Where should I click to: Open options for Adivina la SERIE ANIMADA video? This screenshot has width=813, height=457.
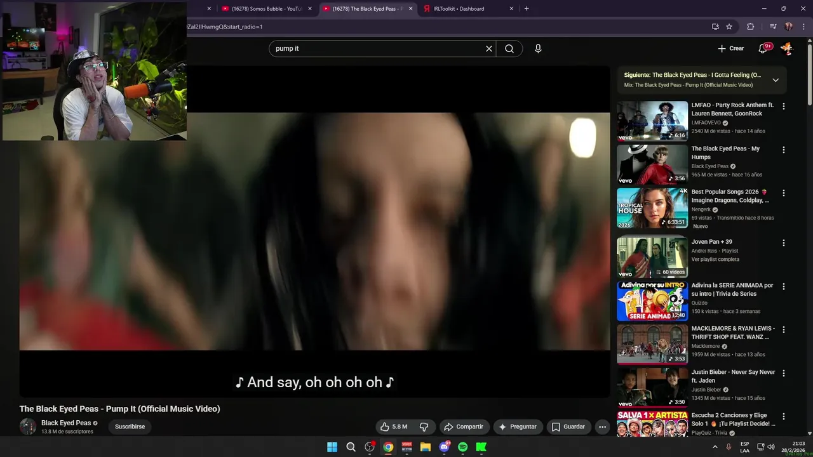coord(784,287)
